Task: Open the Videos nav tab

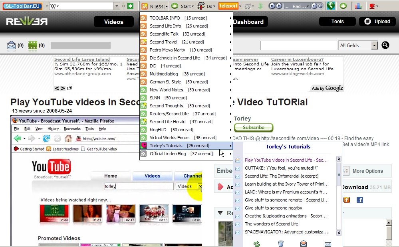Action: 114,22
